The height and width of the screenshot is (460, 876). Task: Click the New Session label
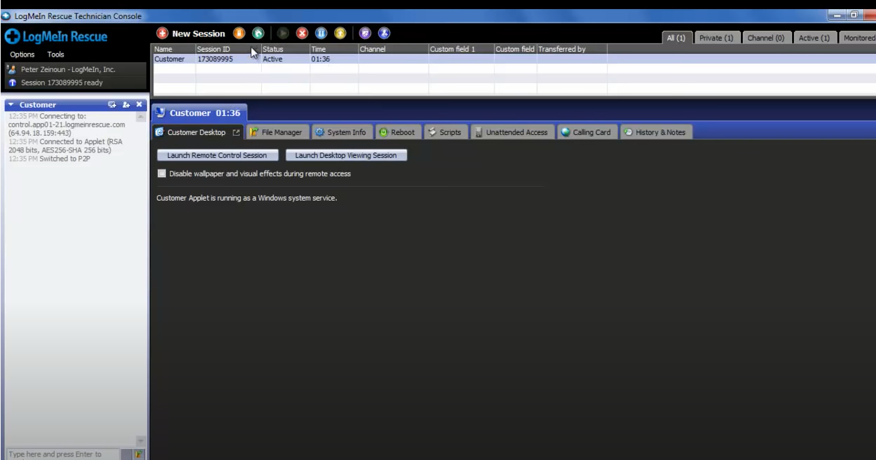pyautogui.click(x=199, y=34)
